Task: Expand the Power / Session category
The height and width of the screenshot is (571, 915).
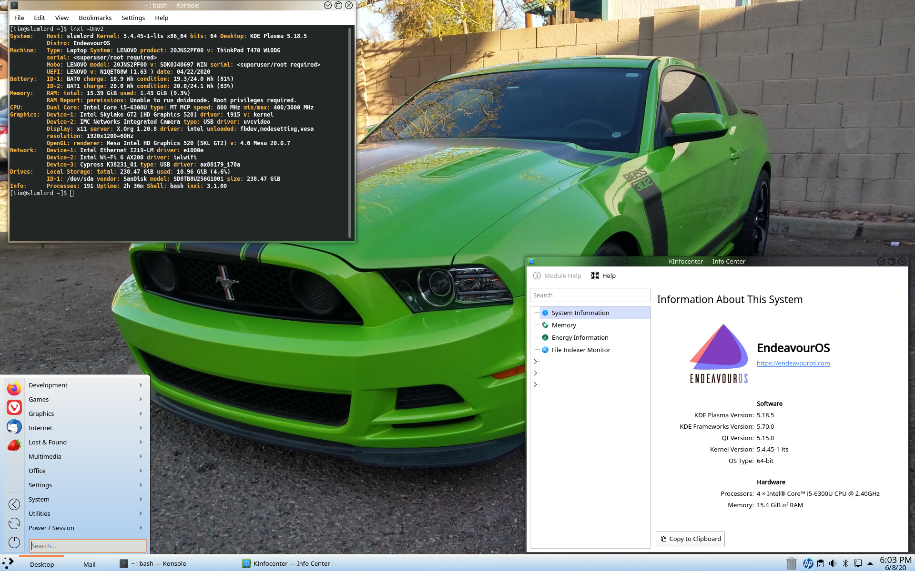Action: [86, 528]
